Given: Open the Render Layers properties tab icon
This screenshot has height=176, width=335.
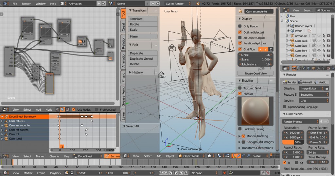Looking at the screenshot, I should [299, 68].
